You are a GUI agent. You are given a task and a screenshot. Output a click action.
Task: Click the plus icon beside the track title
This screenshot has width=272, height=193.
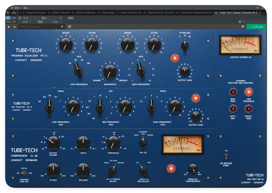click(12, 8)
